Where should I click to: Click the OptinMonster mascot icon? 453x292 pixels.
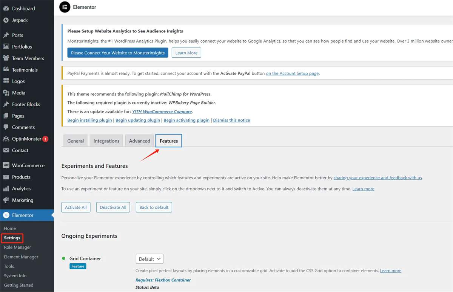[x=6, y=139]
